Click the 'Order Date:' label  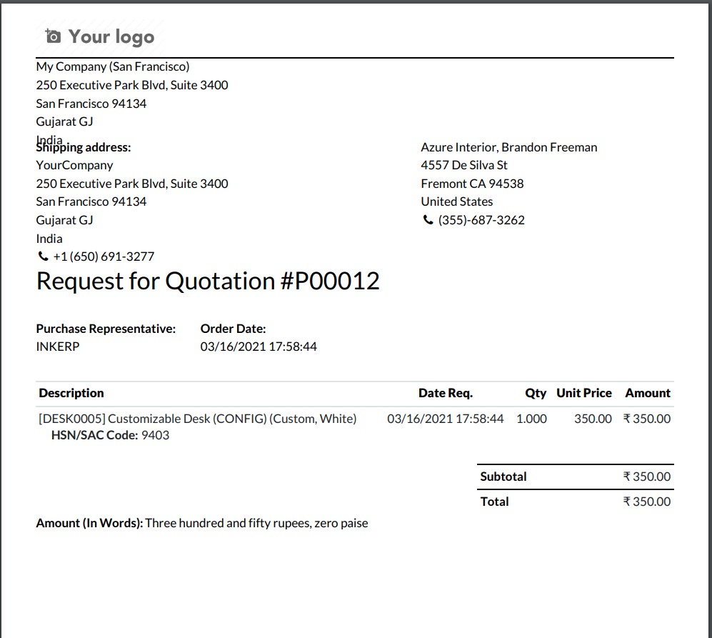click(x=233, y=329)
